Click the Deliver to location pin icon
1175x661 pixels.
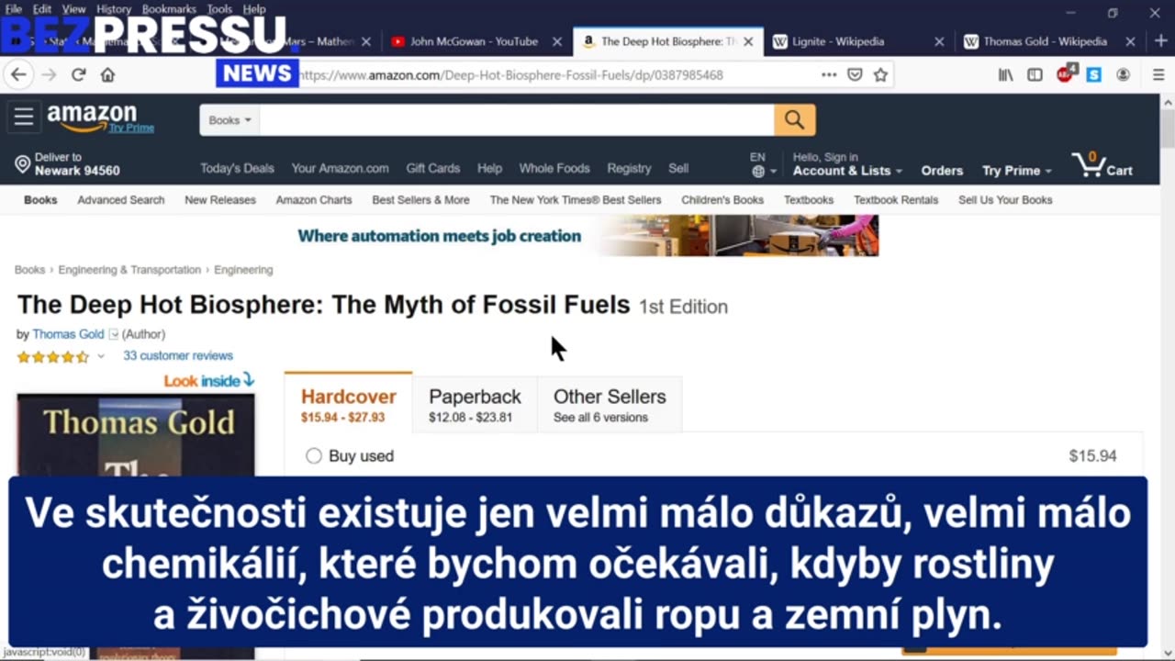pyautogui.click(x=23, y=164)
